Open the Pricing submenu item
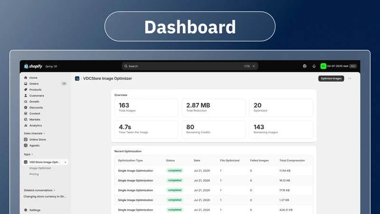380x214 pixels. (x=34, y=174)
